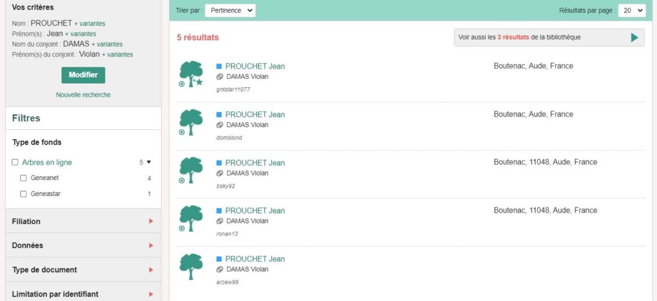Click + variantes next to conjoint Violan
This screenshot has height=301, width=657.
(117, 55)
